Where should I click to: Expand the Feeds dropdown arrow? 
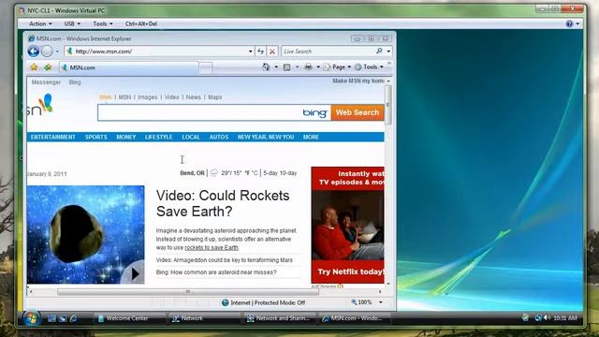click(x=298, y=67)
